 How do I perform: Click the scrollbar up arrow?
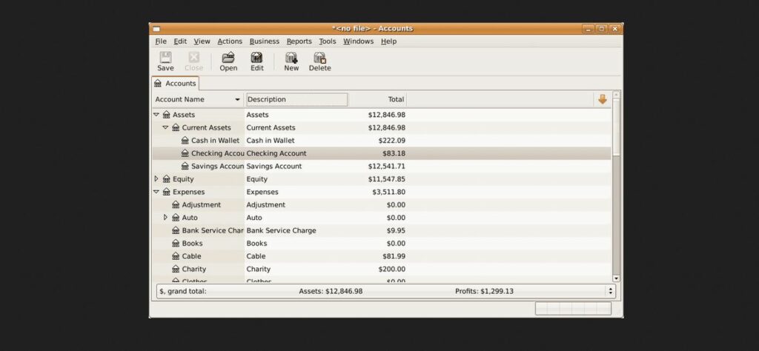[x=616, y=95]
